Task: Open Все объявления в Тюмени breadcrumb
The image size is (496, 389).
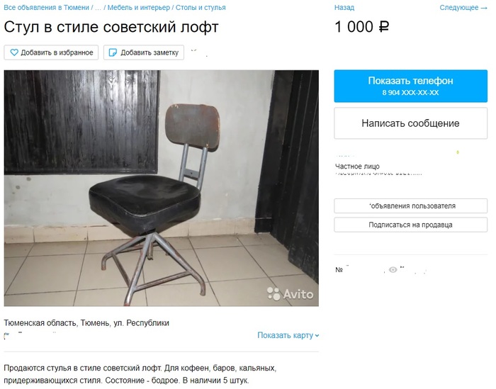Action: 47,8
